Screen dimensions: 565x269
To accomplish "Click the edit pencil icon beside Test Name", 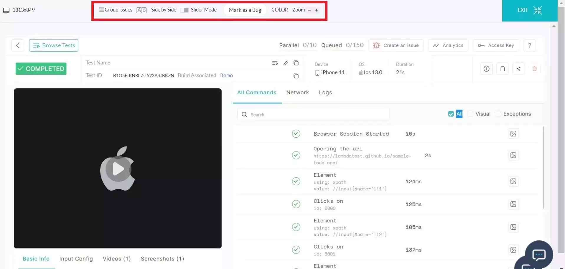I will (286, 63).
